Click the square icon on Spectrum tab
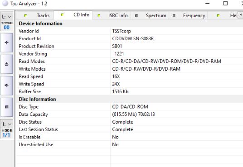 [136, 15]
